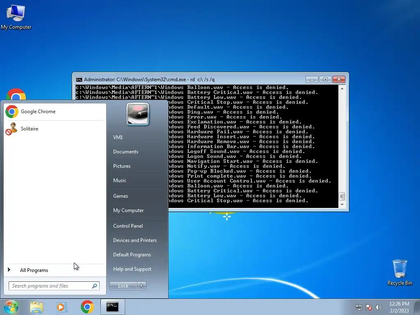Open shutdown options arrow next to Lock
Screen dimensions: 420x315
(x=142, y=286)
